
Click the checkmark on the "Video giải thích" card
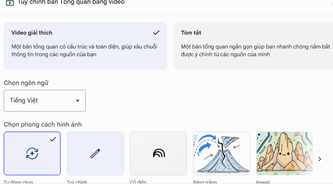[x=156, y=32]
